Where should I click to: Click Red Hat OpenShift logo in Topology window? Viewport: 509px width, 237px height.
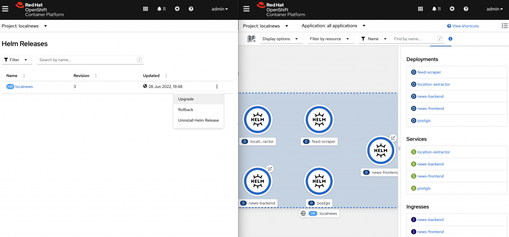tap(281, 9)
